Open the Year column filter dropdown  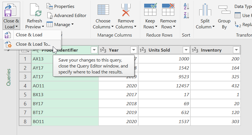click(x=134, y=50)
